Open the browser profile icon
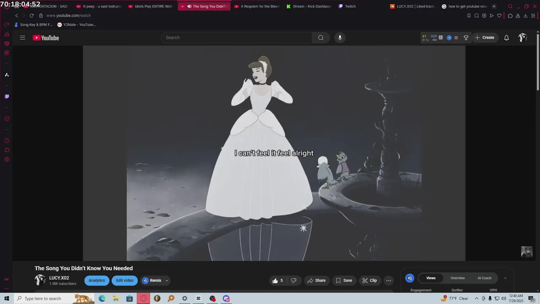Screen dimensions: 540x304 [518, 16]
